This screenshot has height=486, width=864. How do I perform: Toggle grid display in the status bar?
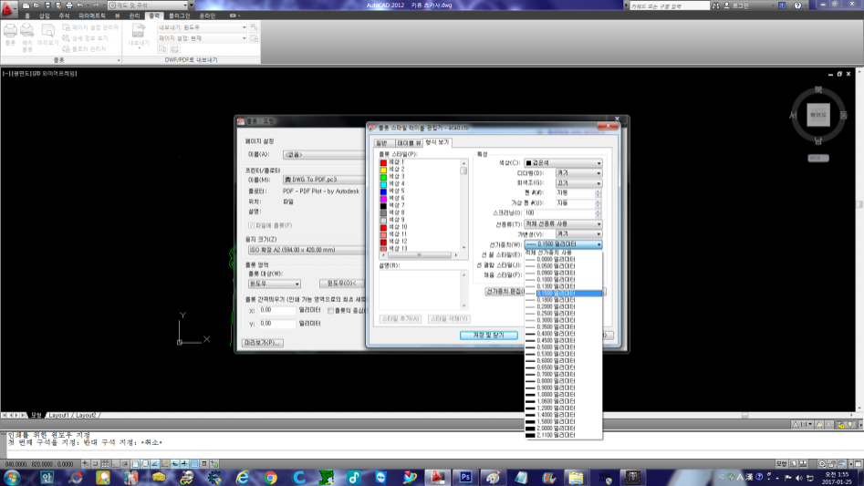point(105,464)
